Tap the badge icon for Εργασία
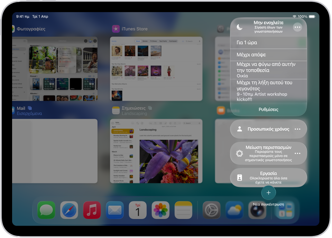The image size is (332, 238). [x=239, y=178]
